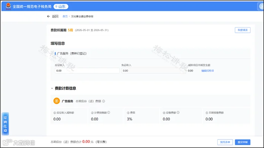Click the red 0.00 total amount

coord(86,142)
